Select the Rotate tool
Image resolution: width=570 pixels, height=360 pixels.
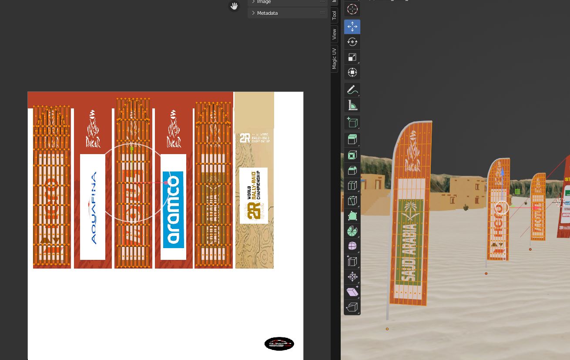coord(352,42)
